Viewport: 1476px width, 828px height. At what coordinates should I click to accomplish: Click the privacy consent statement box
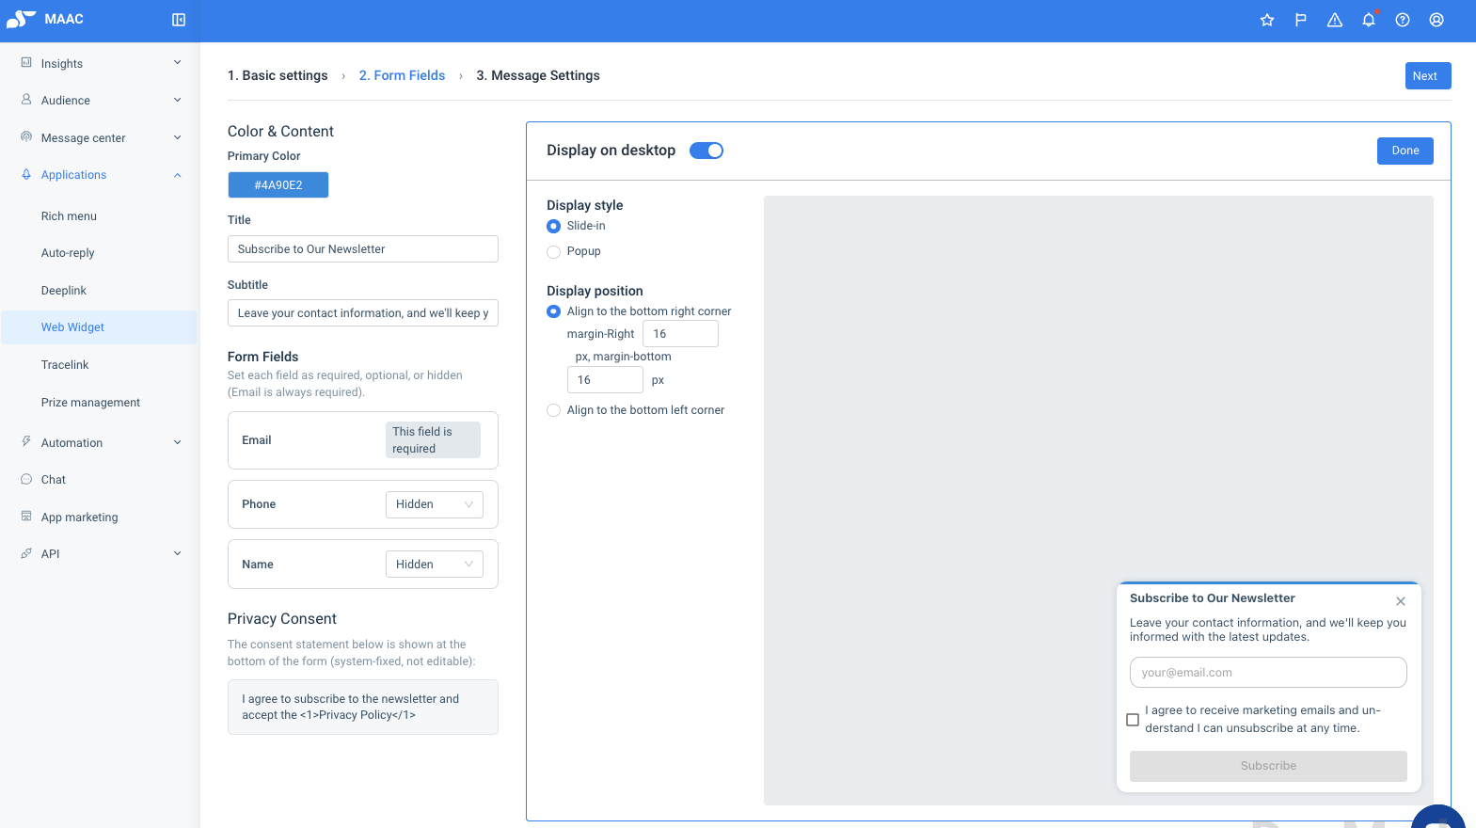[x=363, y=707]
